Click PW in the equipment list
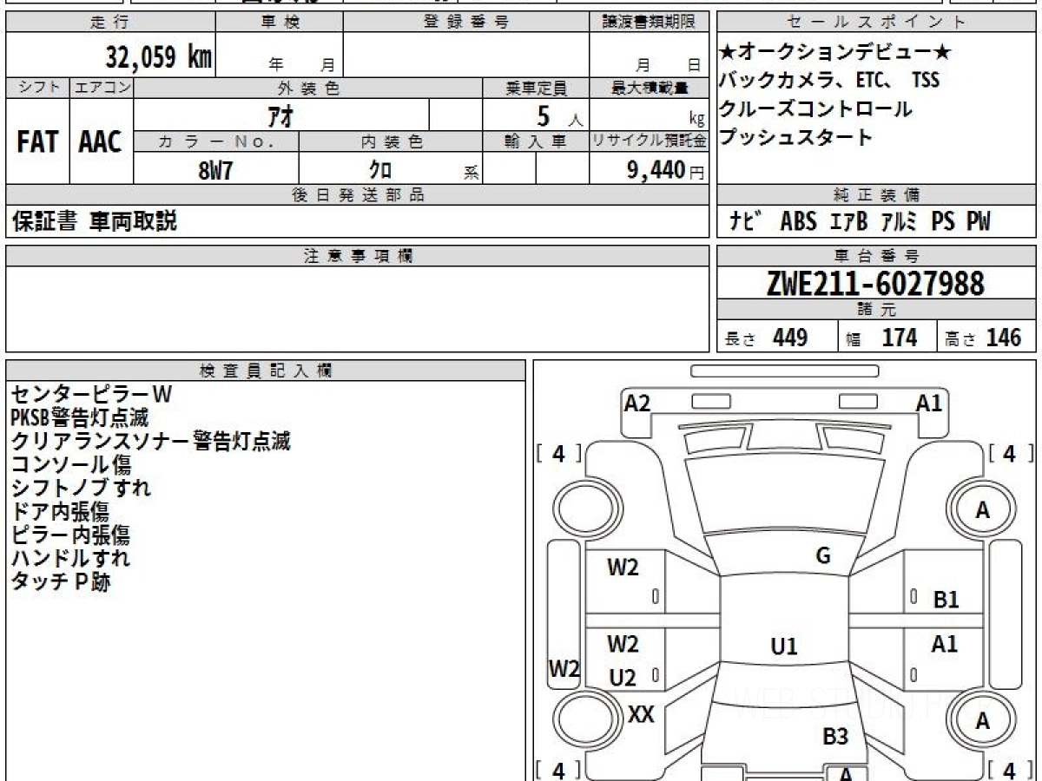This screenshot has width=1042, height=781. 978,222
